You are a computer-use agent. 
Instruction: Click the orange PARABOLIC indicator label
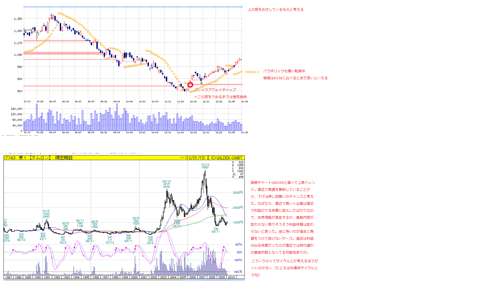click(x=252, y=72)
